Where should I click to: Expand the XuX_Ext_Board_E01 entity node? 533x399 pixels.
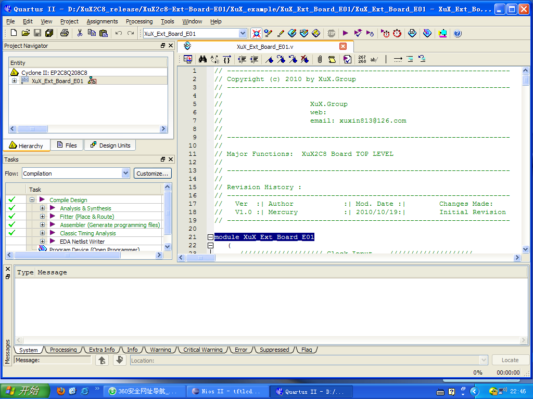tap(14, 81)
